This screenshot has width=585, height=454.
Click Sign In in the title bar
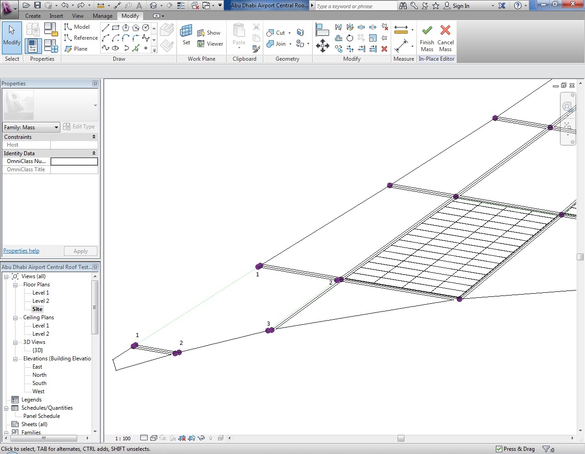pos(461,6)
